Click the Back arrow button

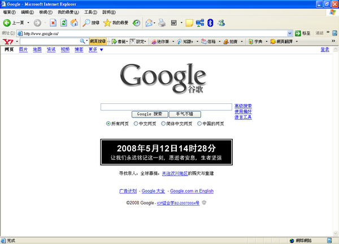[x=7, y=23]
